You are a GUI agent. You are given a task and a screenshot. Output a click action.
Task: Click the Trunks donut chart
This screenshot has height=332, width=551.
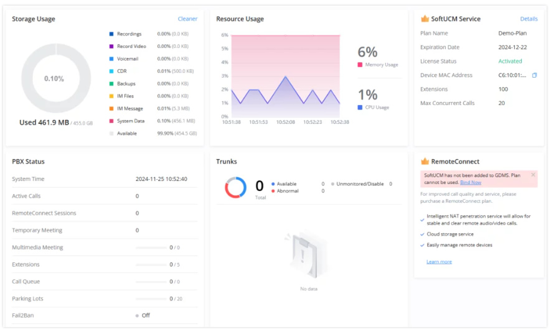click(x=235, y=187)
